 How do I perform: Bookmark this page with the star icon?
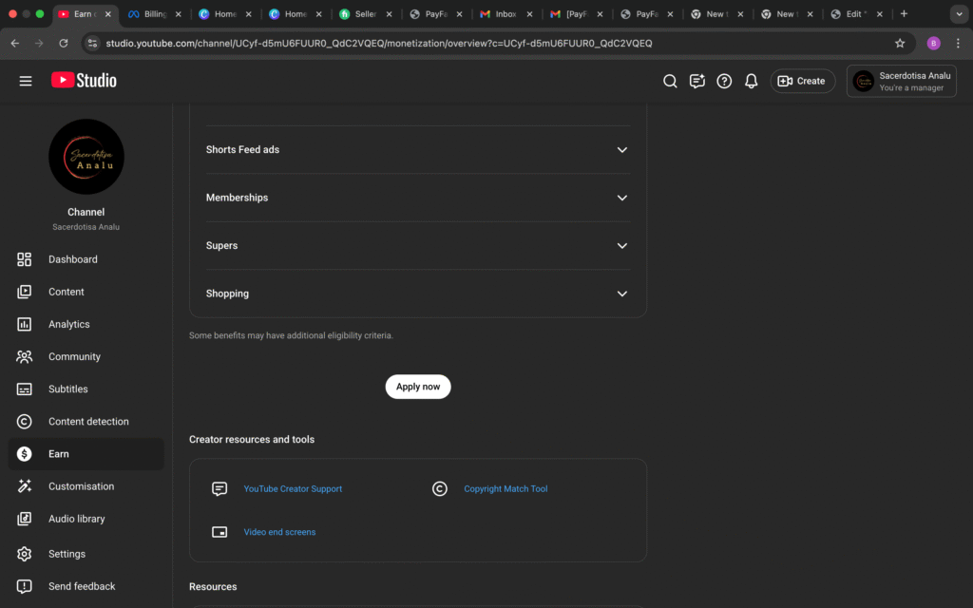pos(900,43)
